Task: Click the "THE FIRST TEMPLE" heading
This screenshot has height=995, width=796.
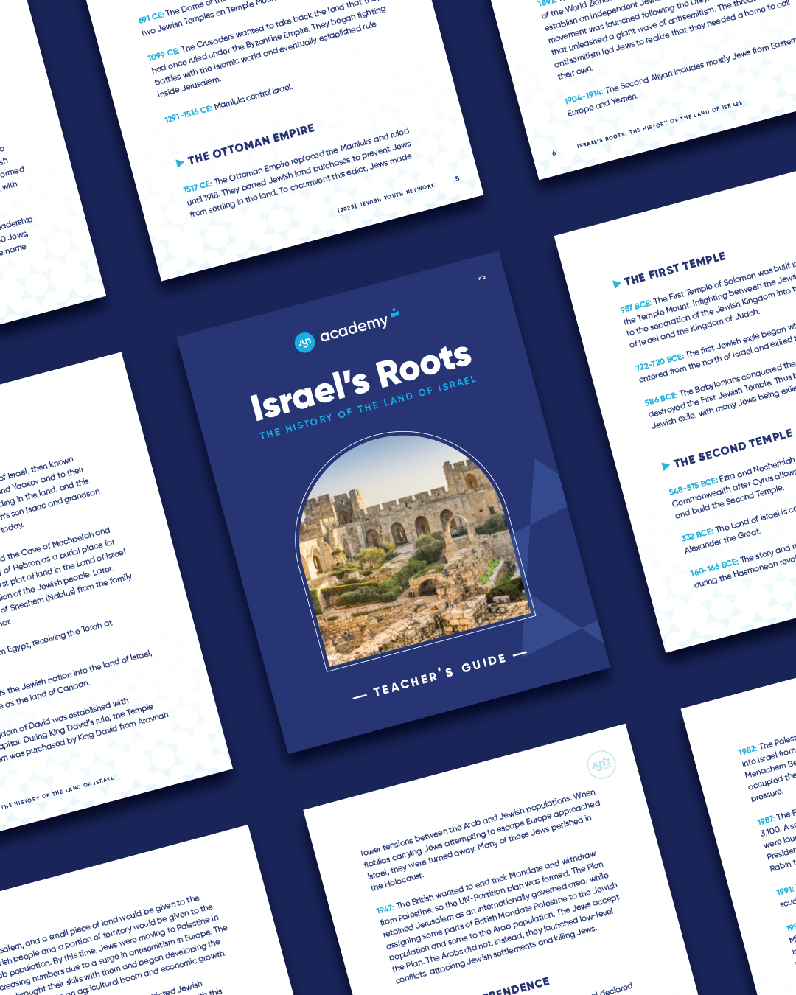Action: 674,269
